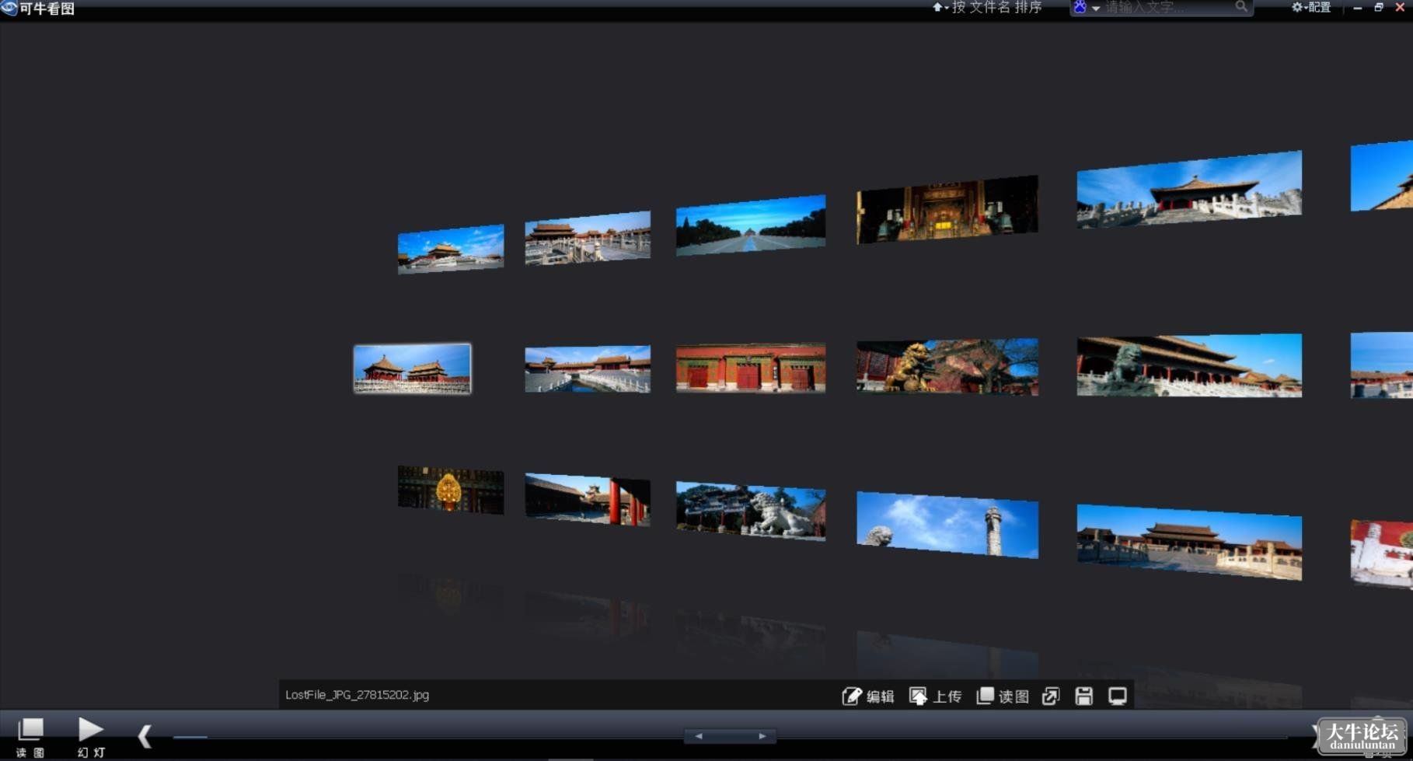The width and height of the screenshot is (1413, 761).
Task: Select the white stone lion thumbnail
Action: point(751,511)
